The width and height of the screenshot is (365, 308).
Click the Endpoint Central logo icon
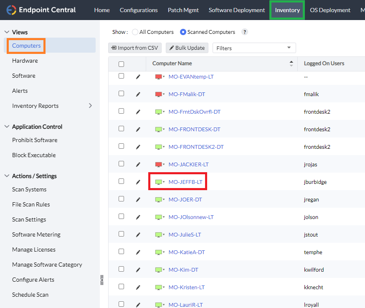coord(11,10)
